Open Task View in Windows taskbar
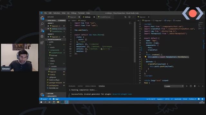This screenshot has width=206, height=115. pos(49,102)
